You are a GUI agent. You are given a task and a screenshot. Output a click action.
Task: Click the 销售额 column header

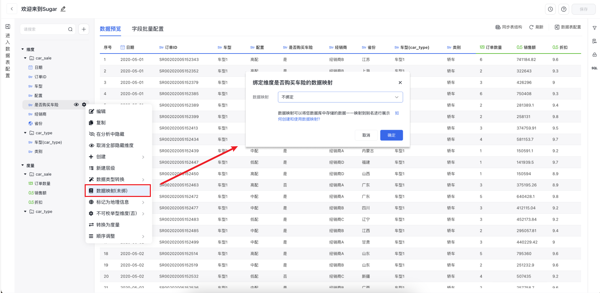click(x=526, y=47)
